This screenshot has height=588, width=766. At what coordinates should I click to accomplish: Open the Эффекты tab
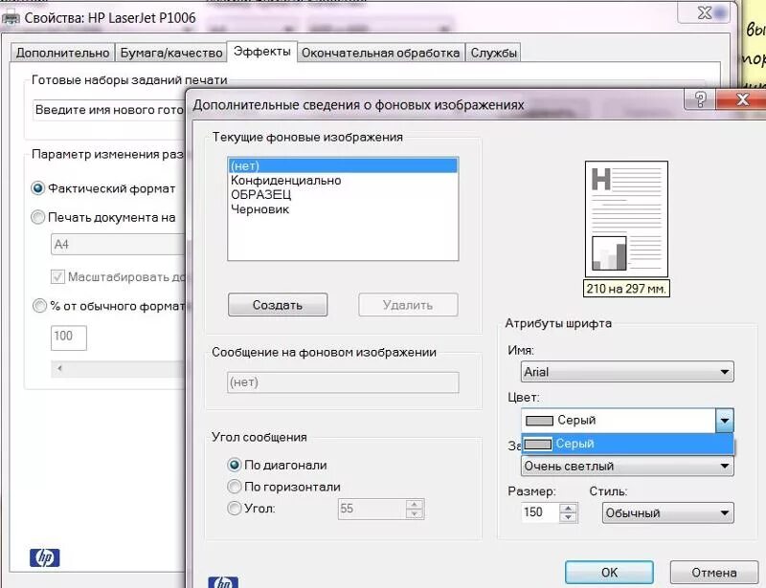[261, 52]
